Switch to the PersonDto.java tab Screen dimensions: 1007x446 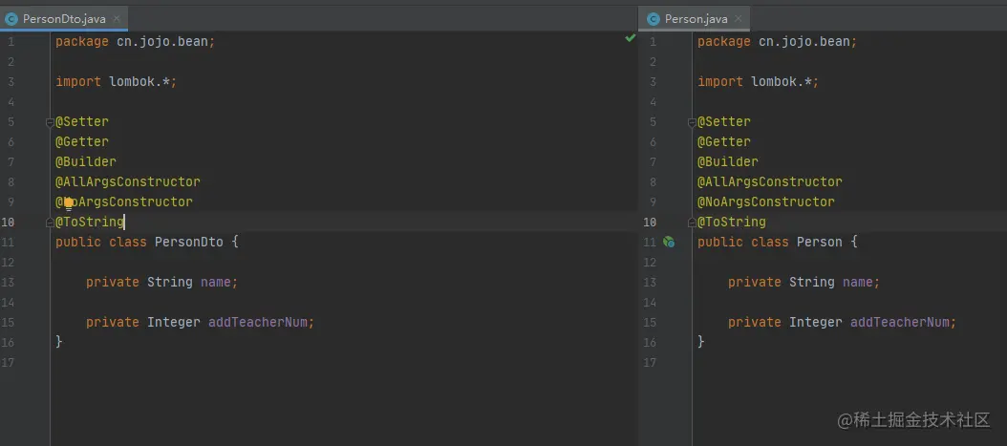64,18
